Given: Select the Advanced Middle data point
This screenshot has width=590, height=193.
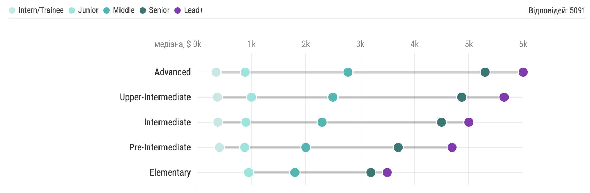Looking at the screenshot, I should point(348,72).
